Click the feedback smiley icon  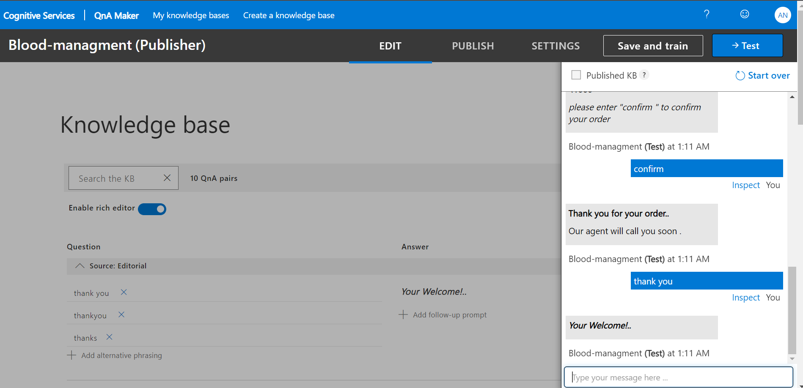745,14
